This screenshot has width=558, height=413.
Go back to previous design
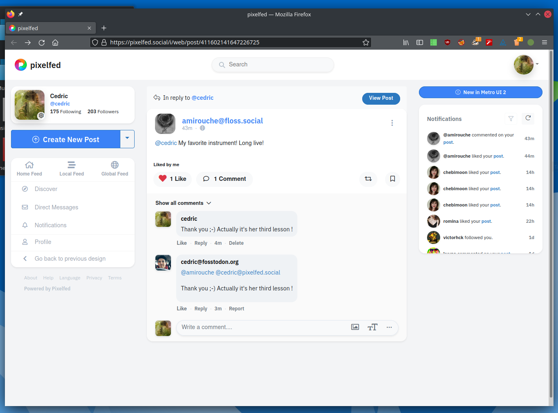73,259
